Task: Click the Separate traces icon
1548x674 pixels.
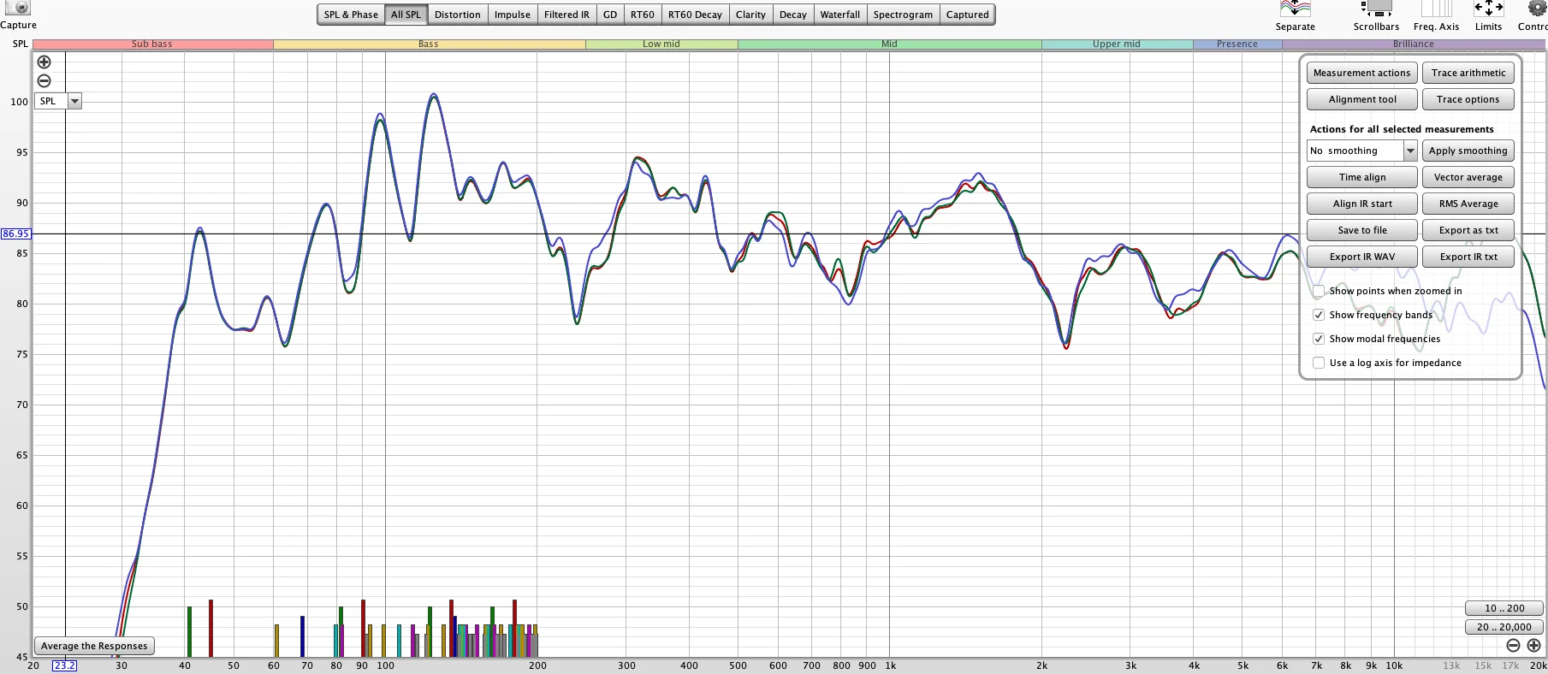Action: pyautogui.click(x=1295, y=9)
